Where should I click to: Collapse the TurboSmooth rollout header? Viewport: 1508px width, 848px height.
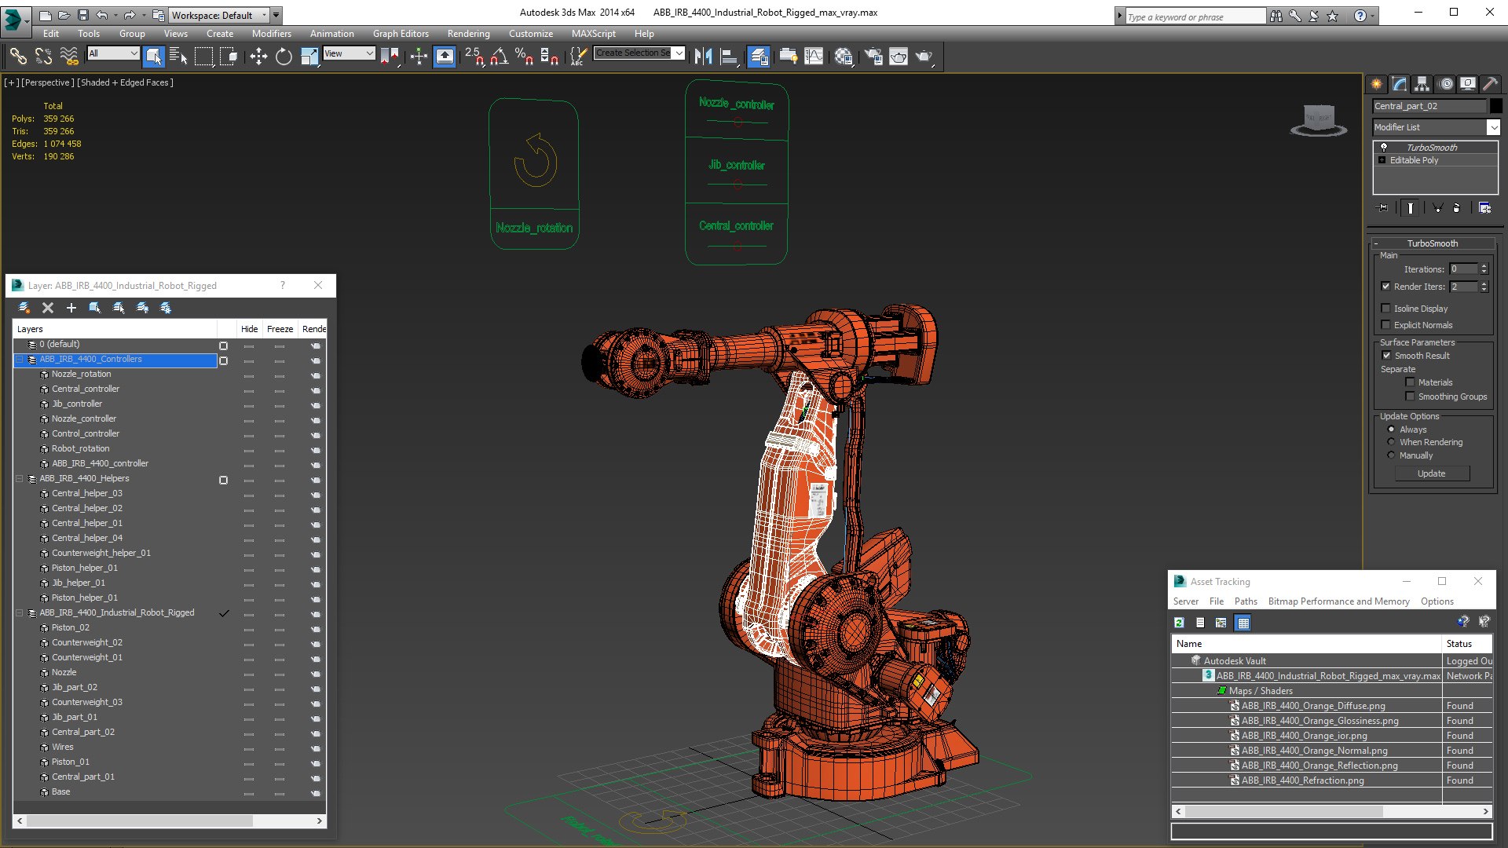click(1432, 243)
